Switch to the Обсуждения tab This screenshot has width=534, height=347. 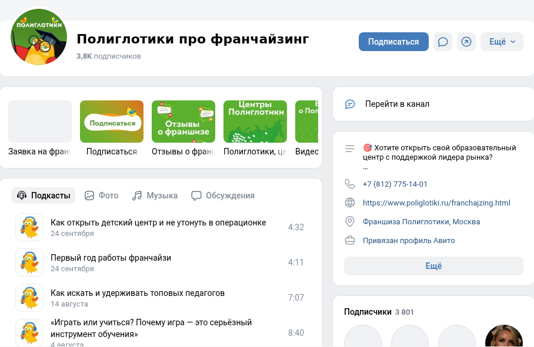point(223,196)
